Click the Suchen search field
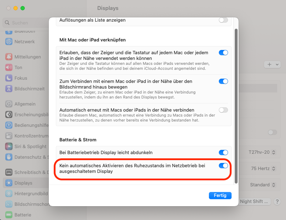286x220 pixels. pos(26,23)
